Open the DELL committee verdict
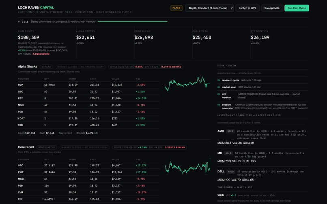327x204 pixels. pyautogui.click(x=262, y=176)
